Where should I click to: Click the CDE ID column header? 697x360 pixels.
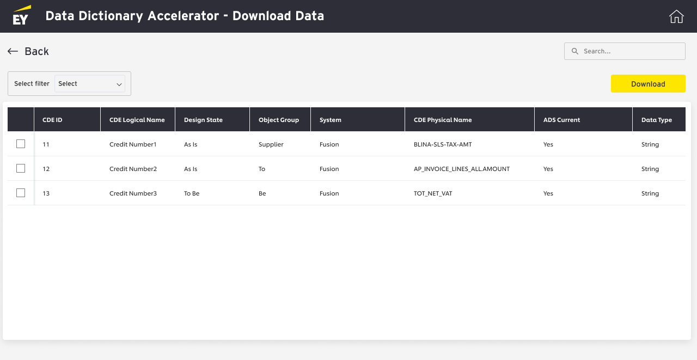[x=52, y=120]
